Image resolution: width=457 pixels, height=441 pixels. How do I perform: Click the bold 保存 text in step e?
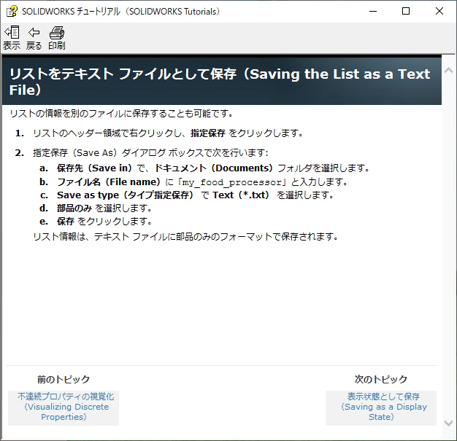66,222
